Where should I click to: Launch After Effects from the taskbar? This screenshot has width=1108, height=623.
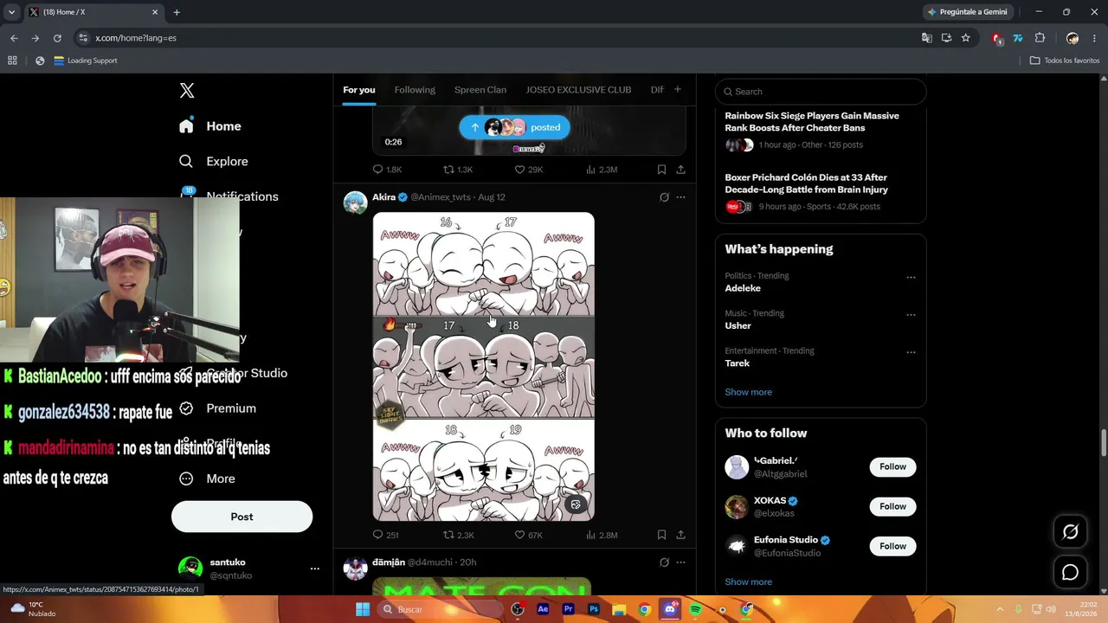point(543,609)
